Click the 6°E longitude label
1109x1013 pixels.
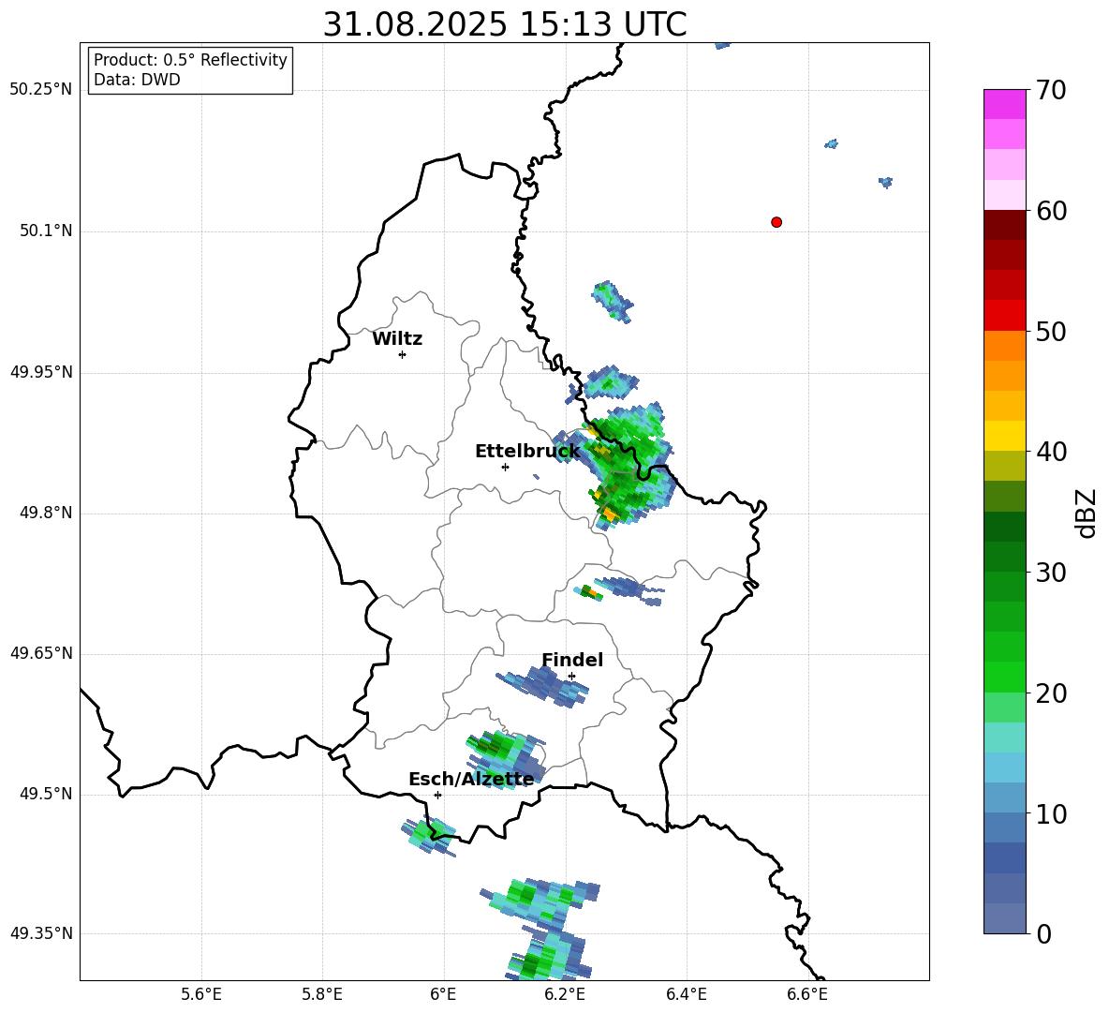point(443,994)
